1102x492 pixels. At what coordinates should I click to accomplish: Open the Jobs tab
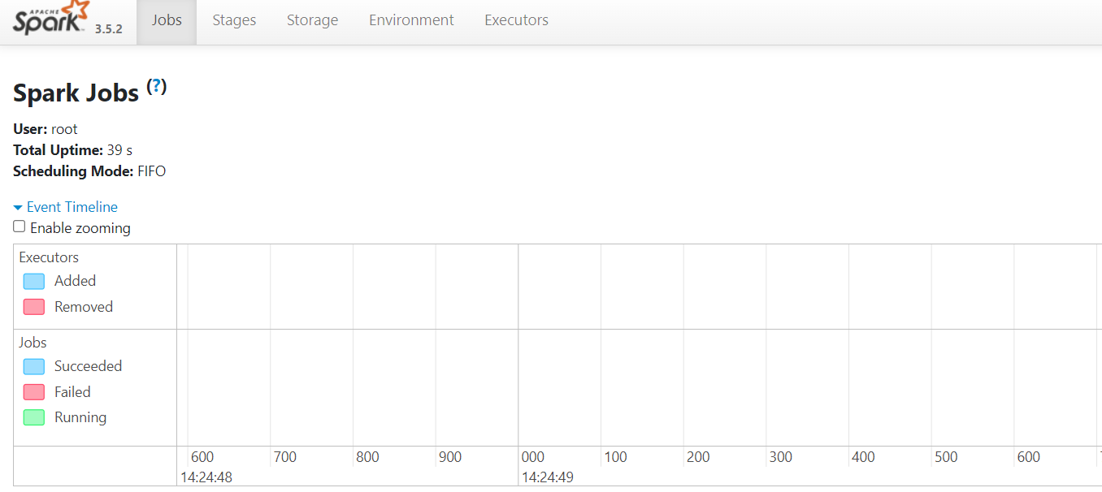pyautogui.click(x=167, y=20)
